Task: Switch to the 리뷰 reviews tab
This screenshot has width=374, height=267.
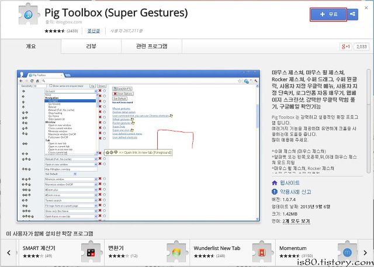Action: [x=91, y=46]
